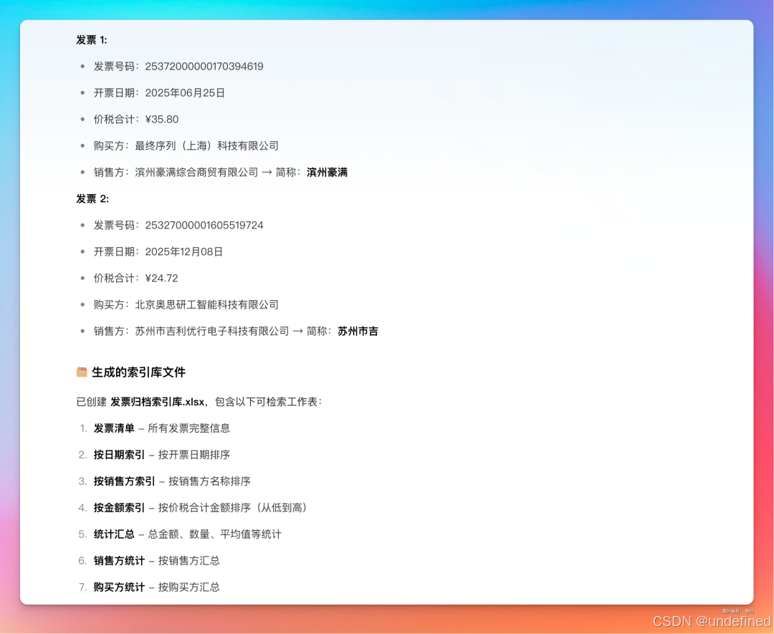Select list item 销售方统计
774x634 pixels.
[120, 560]
